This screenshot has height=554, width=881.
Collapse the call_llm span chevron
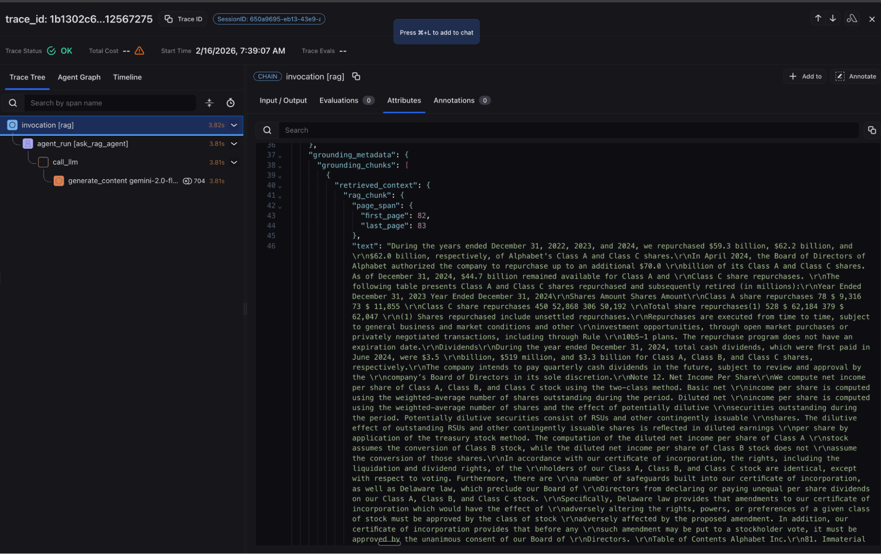click(234, 162)
